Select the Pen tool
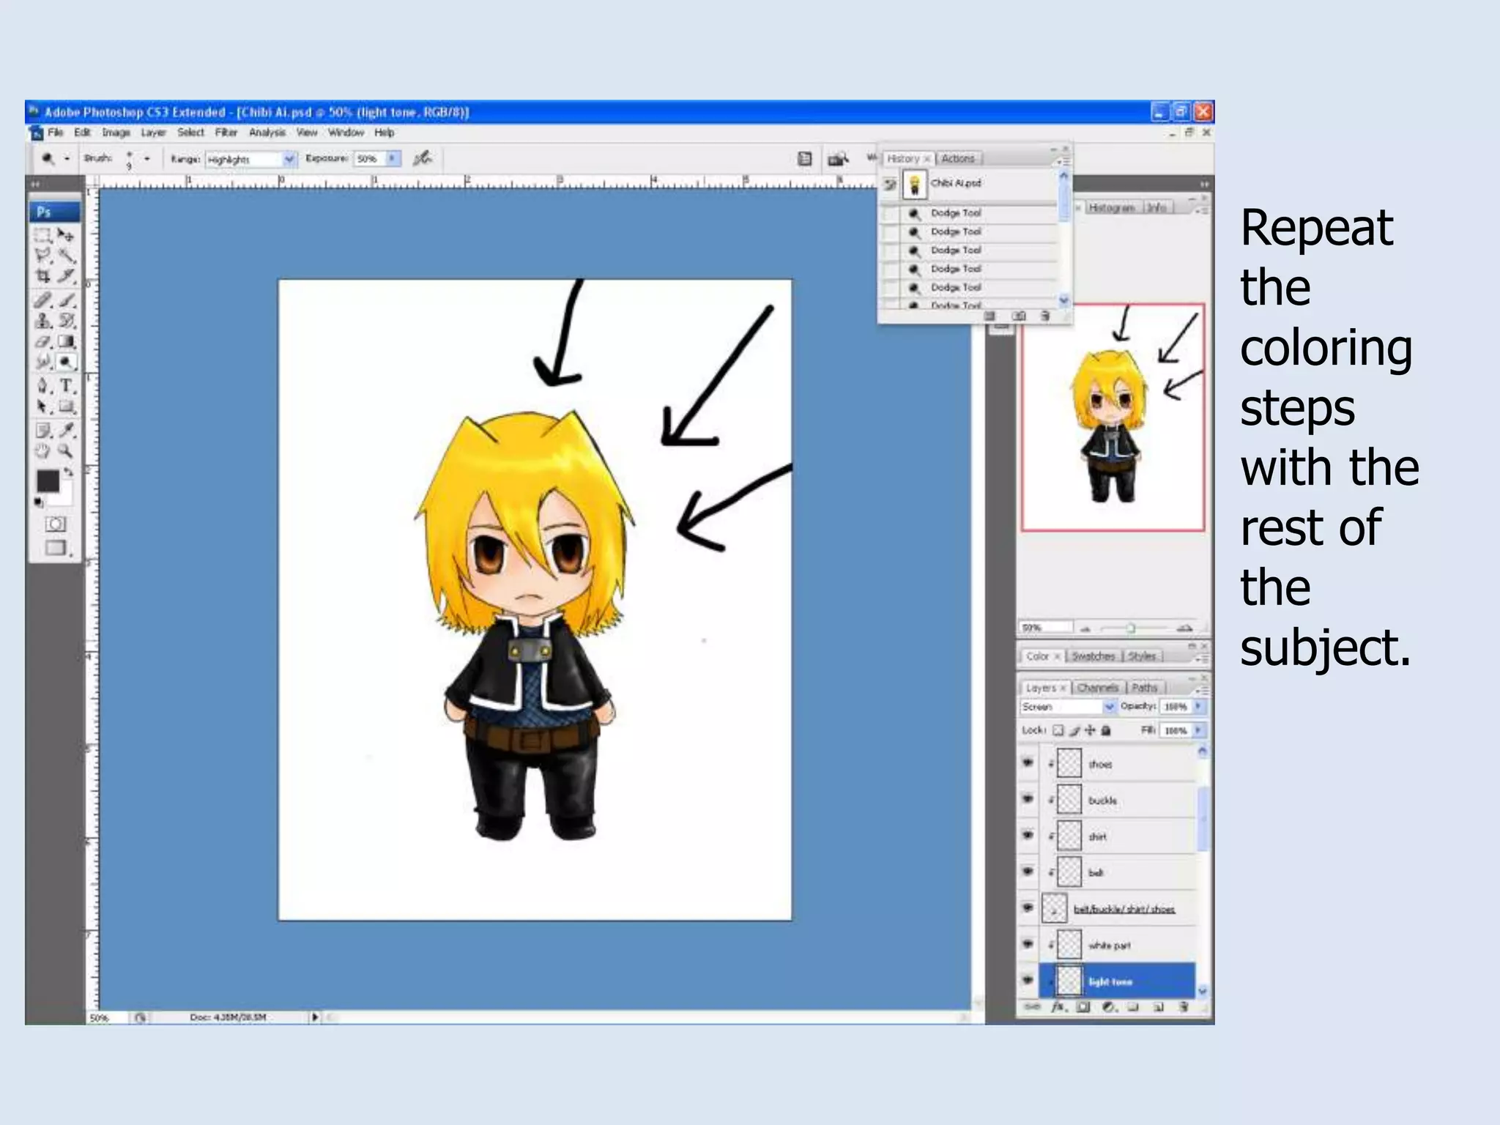The width and height of the screenshot is (1500, 1125). click(x=43, y=386)
